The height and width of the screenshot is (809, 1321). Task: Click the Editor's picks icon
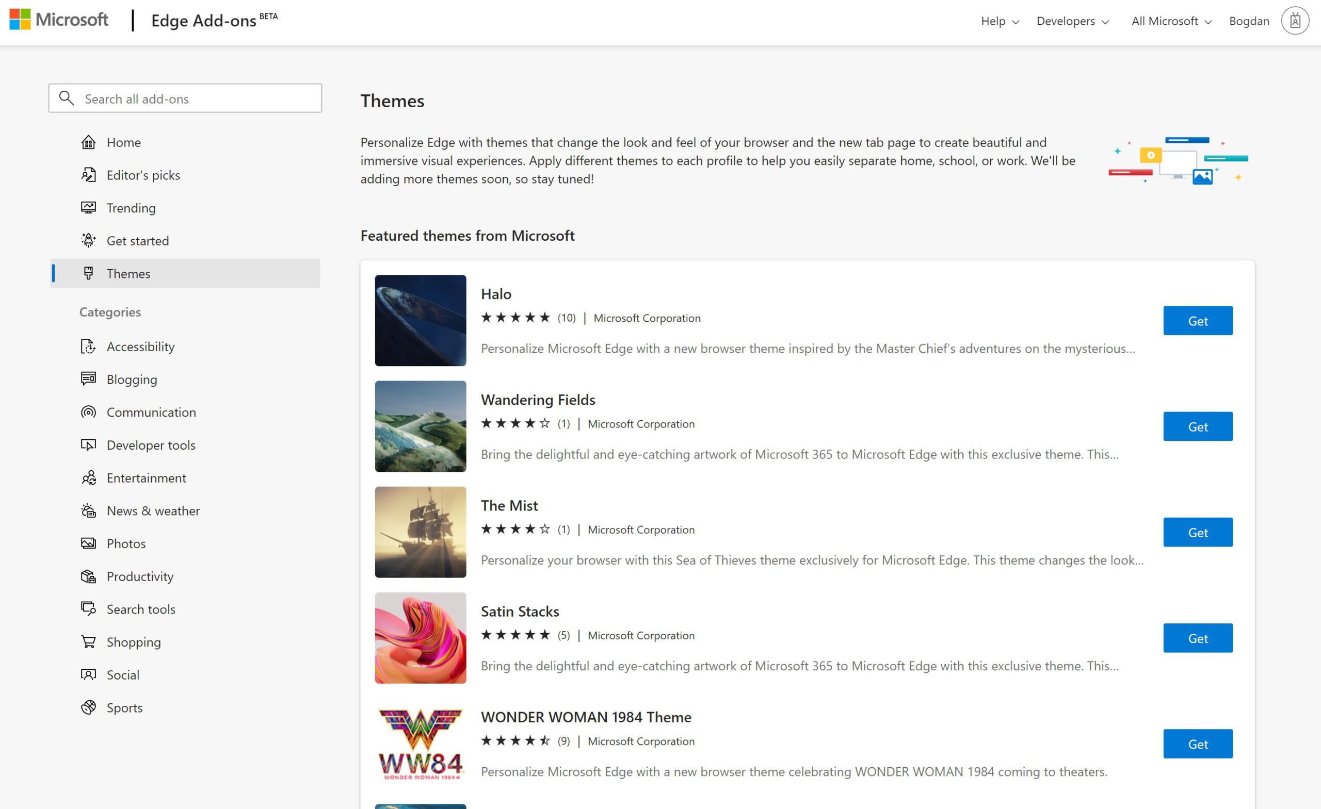tap(88, 175)
